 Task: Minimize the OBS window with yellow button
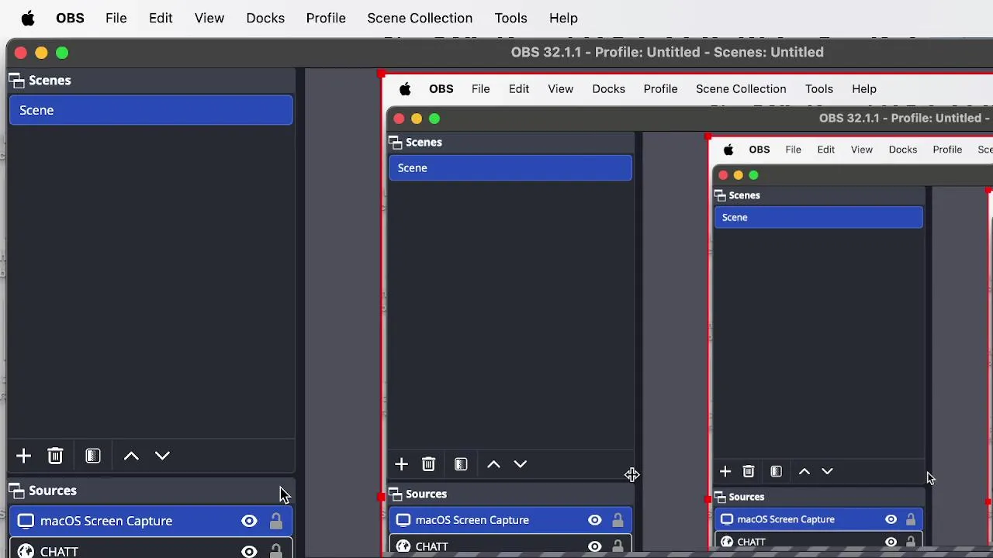pos(41,53)
